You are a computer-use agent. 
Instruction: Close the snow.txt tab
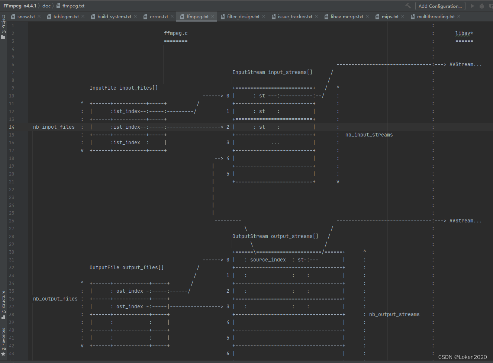pos(39,16)
